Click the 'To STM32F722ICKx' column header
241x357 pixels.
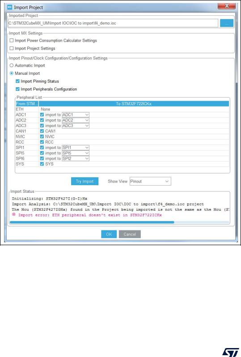[134, 104]
